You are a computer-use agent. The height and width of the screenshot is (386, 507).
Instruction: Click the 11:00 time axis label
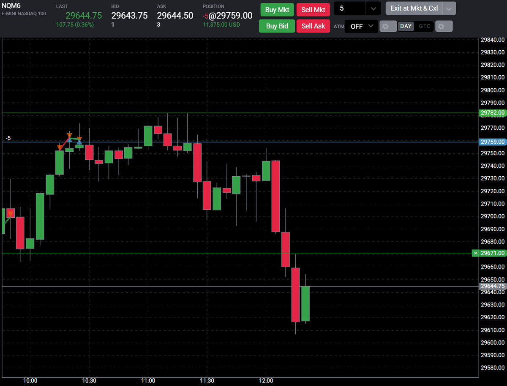click(148, 381)
